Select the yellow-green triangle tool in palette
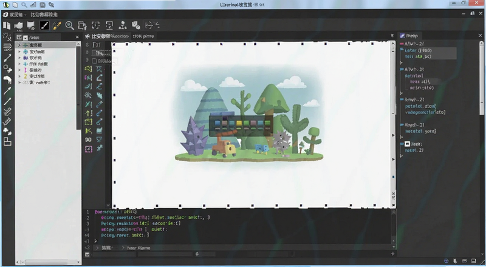Image resolution: width=486 pixels, height=267 pixels. [88, 69]
